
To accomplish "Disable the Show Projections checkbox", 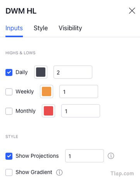I will tap(9, 156).
